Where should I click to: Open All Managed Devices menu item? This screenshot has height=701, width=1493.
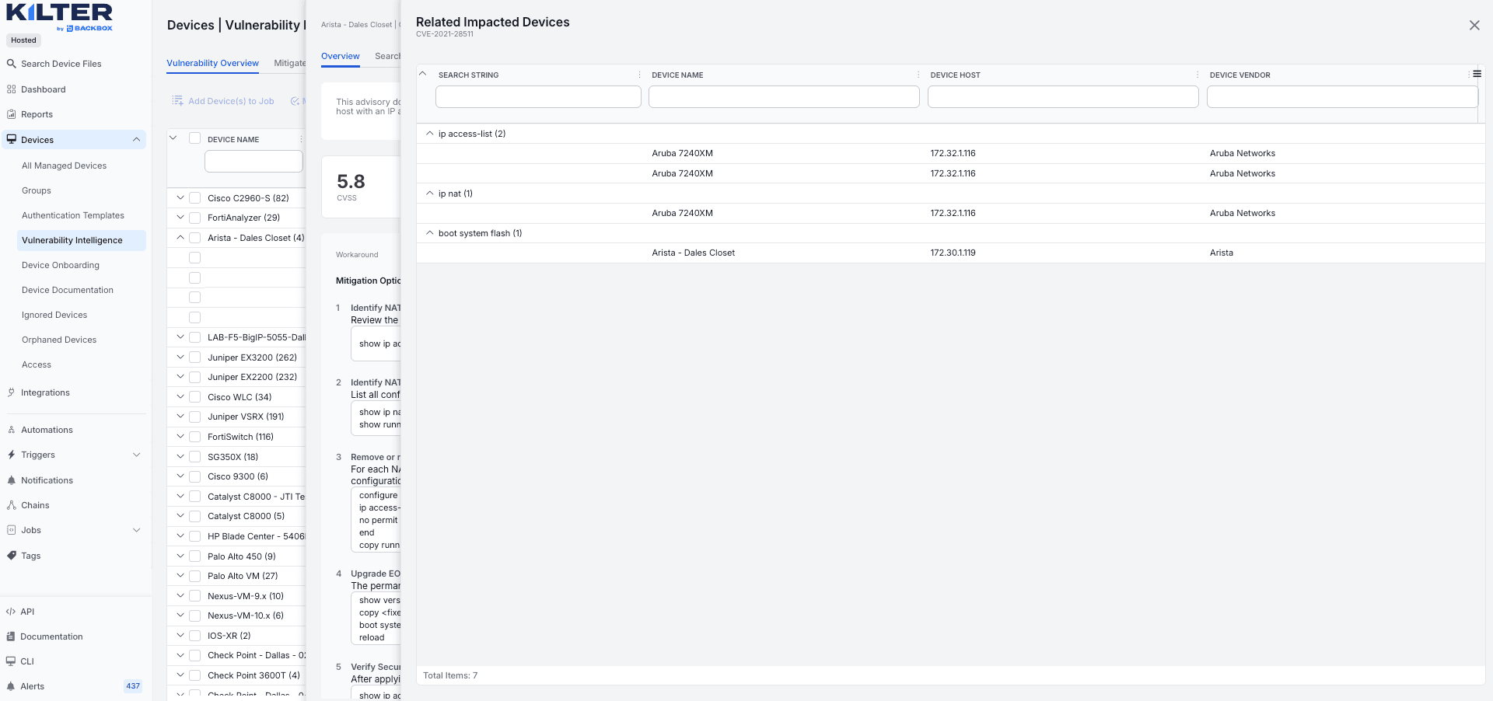tap(64, 166)
